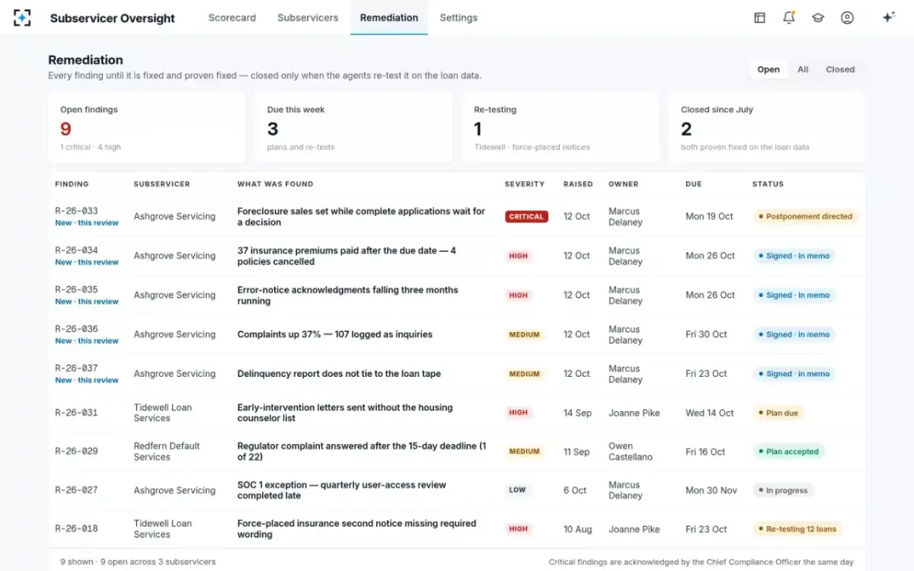Click the 'Postponement directed' status pill
Viewport: 914px width, 571px height.
[x=805, y=216]
